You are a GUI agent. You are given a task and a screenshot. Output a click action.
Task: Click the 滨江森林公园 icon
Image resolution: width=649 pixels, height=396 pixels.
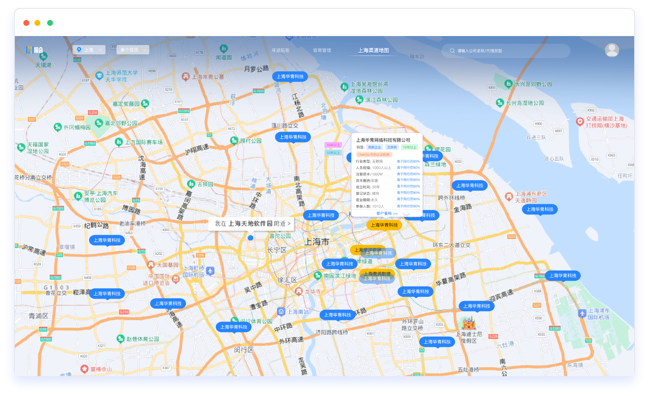point(359,100)
